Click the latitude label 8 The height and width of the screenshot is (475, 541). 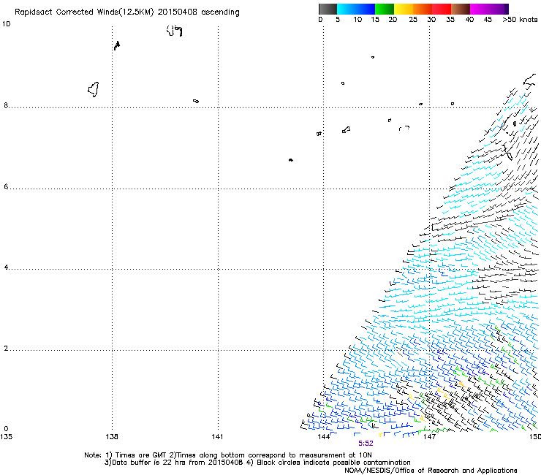[x=6, y=105]
